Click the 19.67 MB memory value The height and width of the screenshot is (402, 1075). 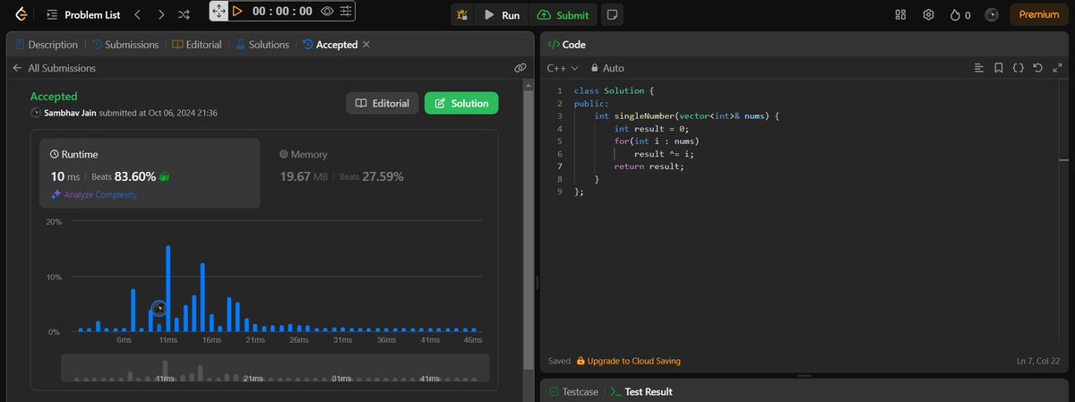304,176
